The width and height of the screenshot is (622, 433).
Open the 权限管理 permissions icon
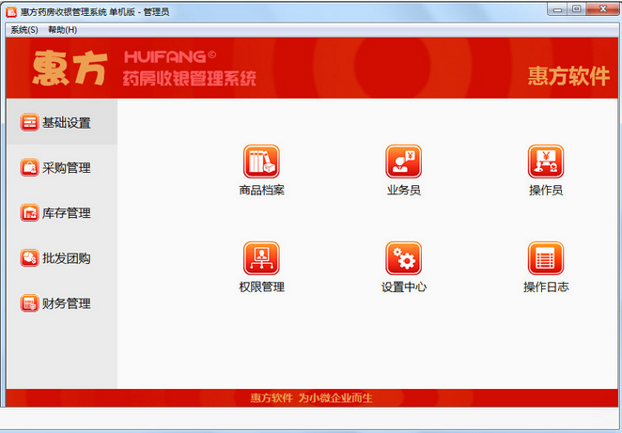click(x=261, y=258)
